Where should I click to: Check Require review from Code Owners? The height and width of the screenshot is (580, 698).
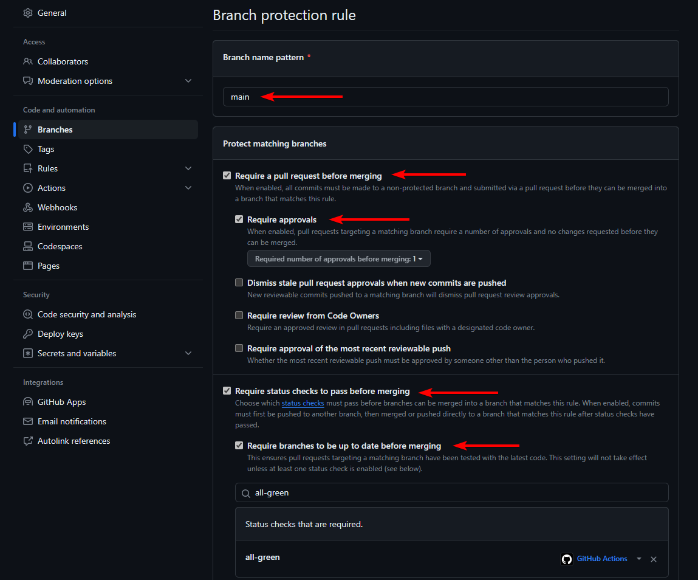[239, 315]
